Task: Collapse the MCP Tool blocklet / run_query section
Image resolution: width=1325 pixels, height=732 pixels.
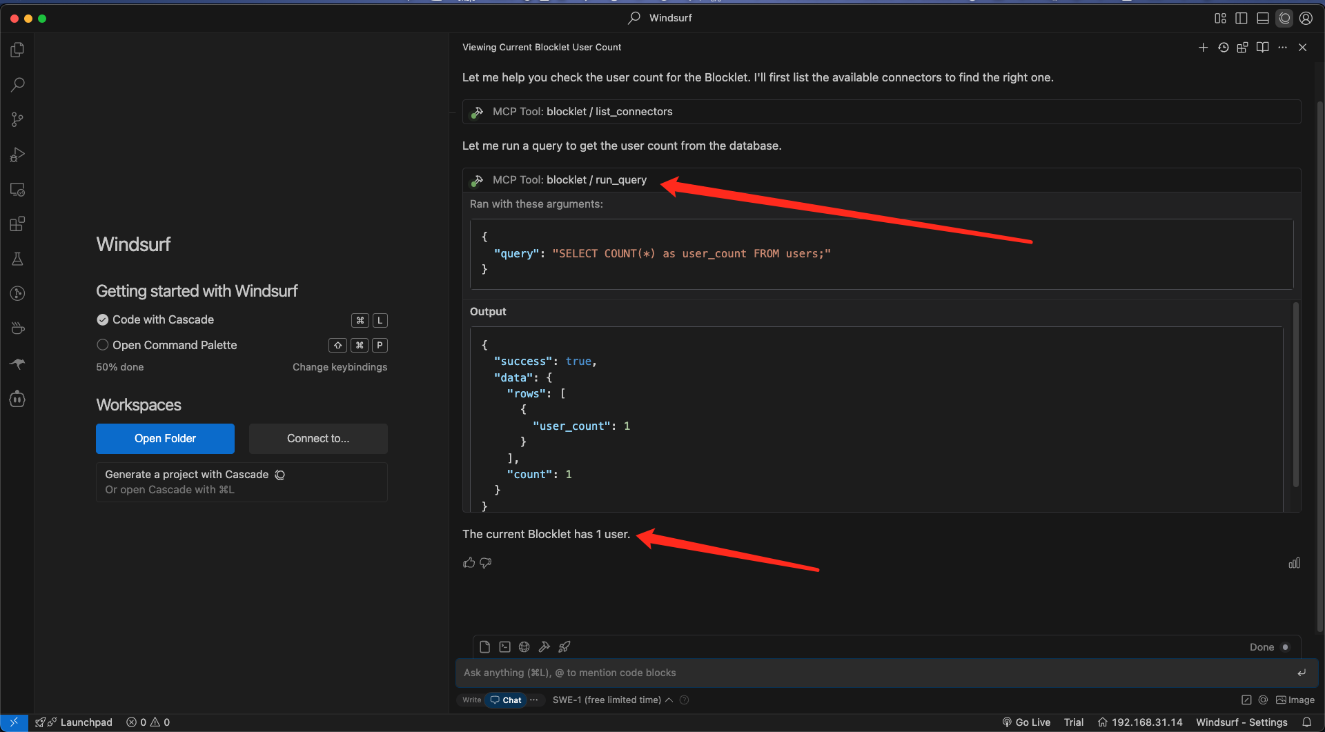Action: click(569, 180)
